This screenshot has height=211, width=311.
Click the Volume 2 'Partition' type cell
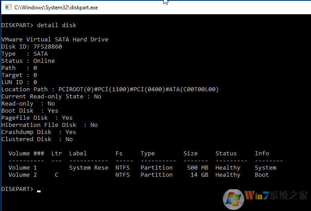[157, 175]
